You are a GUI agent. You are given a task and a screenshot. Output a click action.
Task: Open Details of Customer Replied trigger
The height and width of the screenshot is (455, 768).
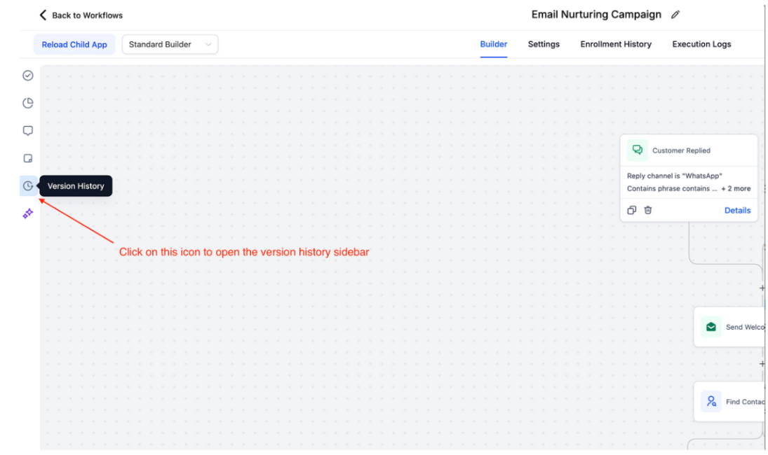[x=737, y=210]
